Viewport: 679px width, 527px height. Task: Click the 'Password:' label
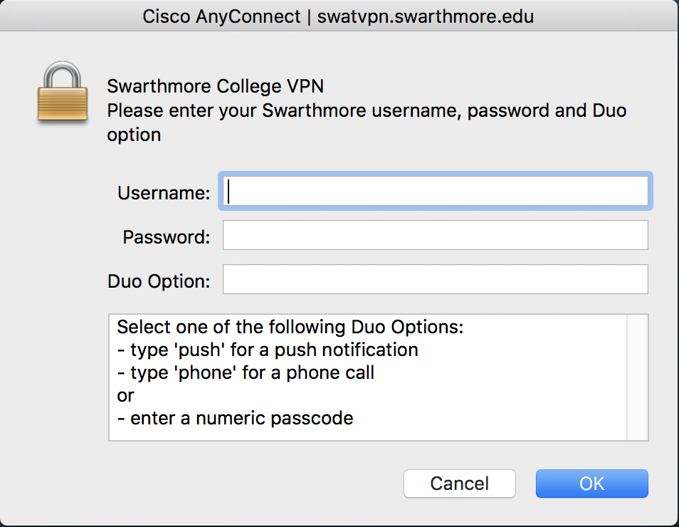click(x=167, y=237)
